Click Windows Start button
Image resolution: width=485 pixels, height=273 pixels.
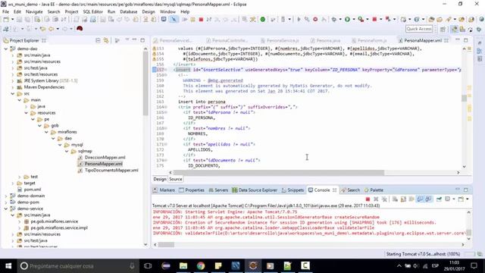tap(8, 266)
